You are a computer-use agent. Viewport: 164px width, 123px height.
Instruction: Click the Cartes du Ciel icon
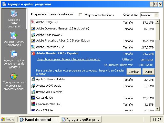click(33, 98)
